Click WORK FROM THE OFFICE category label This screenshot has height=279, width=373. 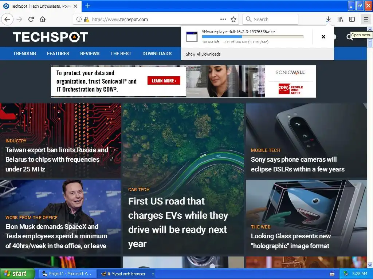tap(31, 217)
